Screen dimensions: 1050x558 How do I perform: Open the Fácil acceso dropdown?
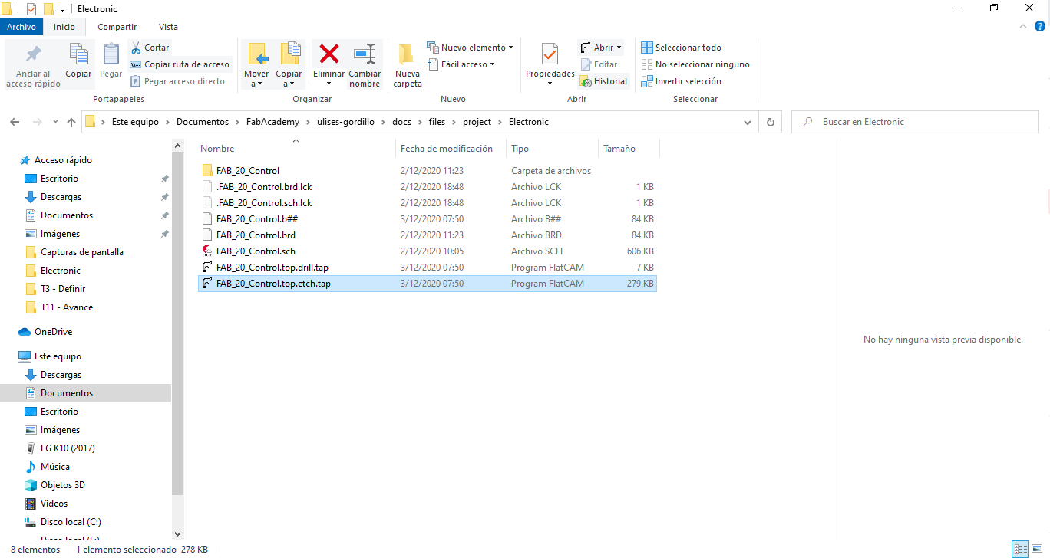click(x=461, y=64)
